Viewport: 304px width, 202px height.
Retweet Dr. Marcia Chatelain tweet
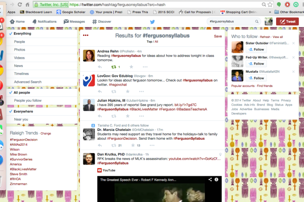point(114,145)
